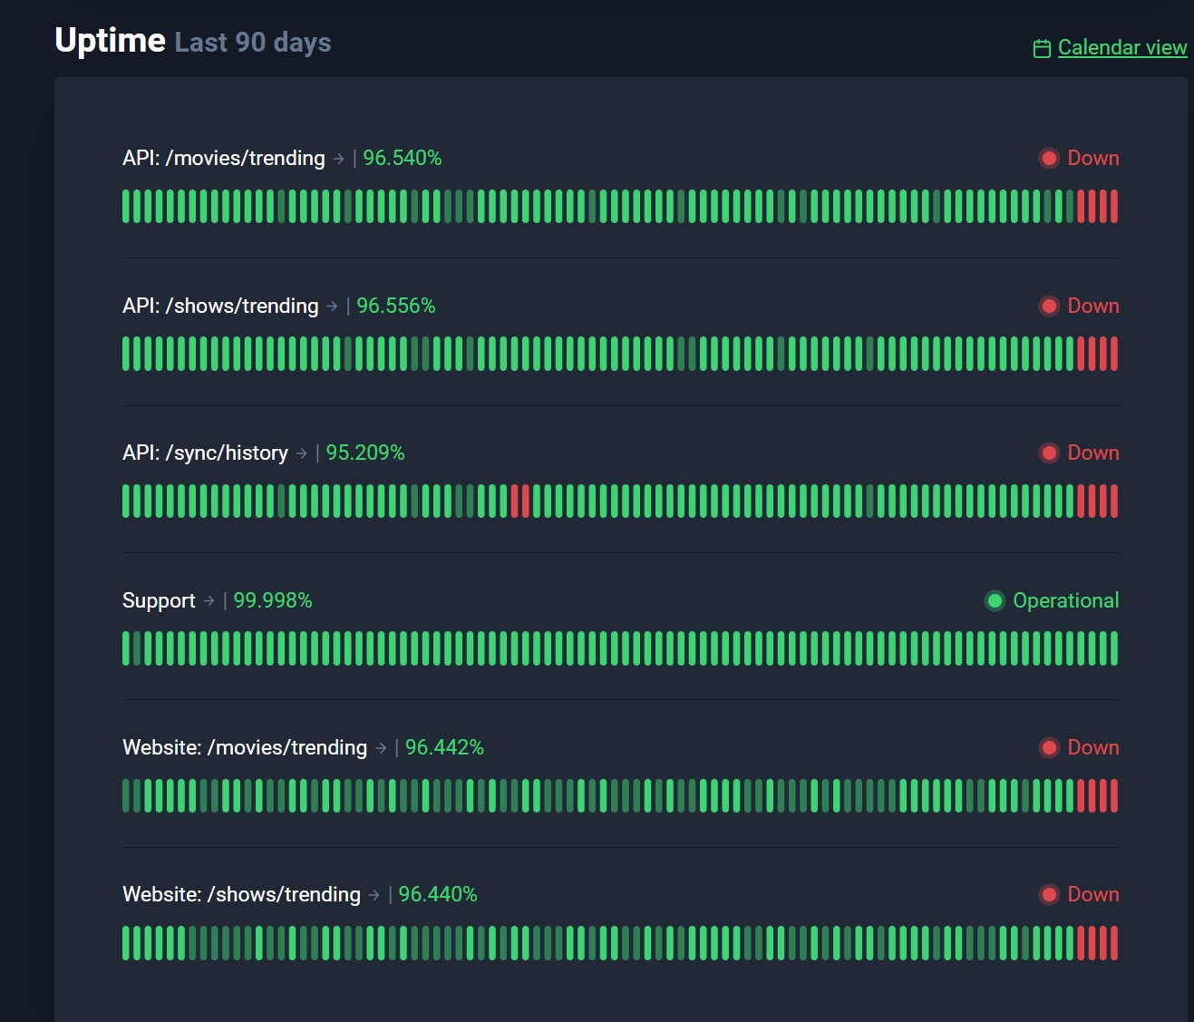Open the API: /sync/history component link

pos(205,453)
